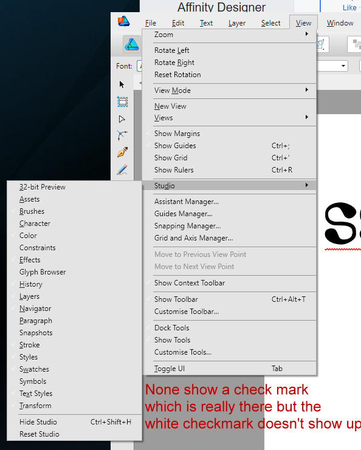Open the Window menu
This screenshot has height=450, width=361.
(x=340, y=23)
